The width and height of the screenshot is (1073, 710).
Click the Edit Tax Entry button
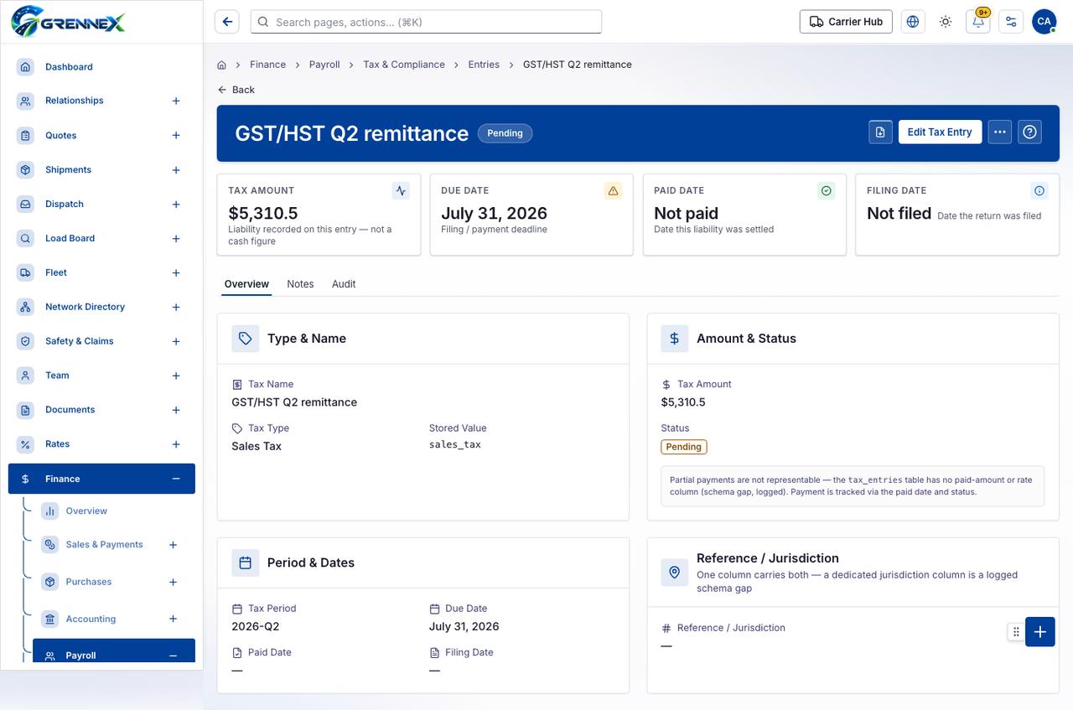pos(940,132)
